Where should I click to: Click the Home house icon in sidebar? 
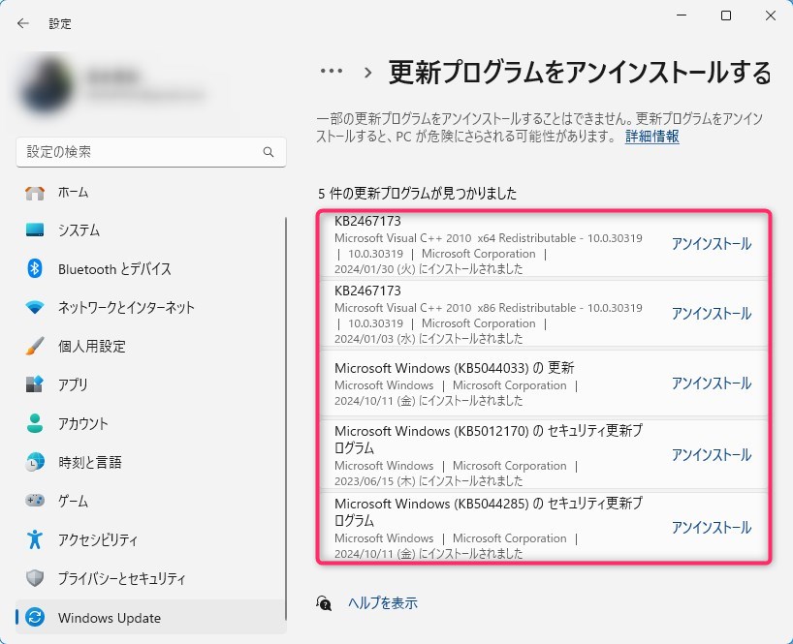(x=35, y=192)
